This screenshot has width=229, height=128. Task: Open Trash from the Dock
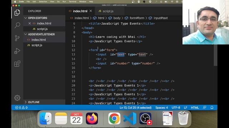(x=183, y=118)
